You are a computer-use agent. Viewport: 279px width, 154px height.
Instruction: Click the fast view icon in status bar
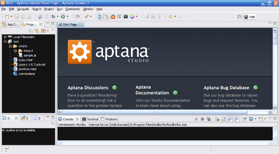pyautogui.click(x=6, y=150)
